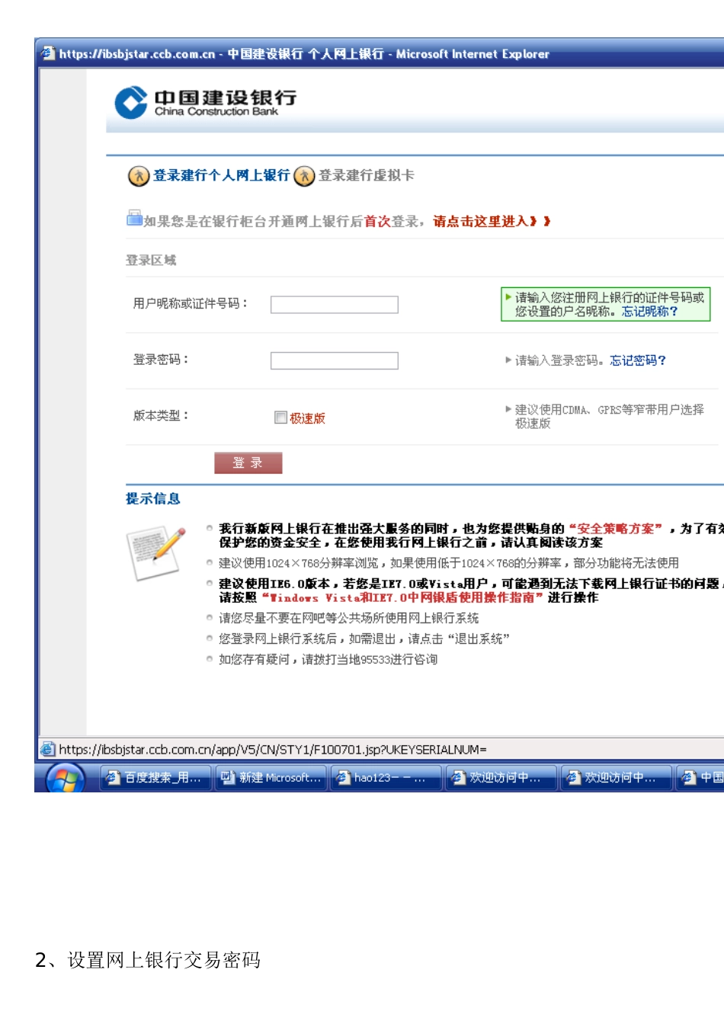The height and width of the screenshot is (1024, 724).
Task: Open 登录建行个人网上银行 tab
Action: coord(221,175)
